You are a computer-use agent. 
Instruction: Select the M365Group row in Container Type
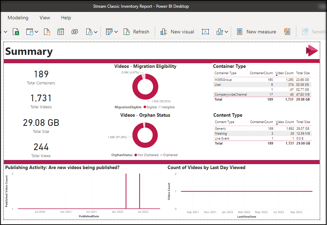(223, 80)
